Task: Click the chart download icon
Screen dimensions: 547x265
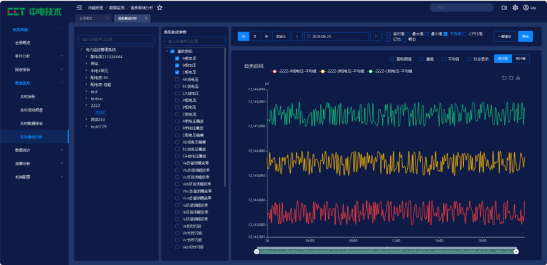Action: pyautogui.click(x=519, y=78)
